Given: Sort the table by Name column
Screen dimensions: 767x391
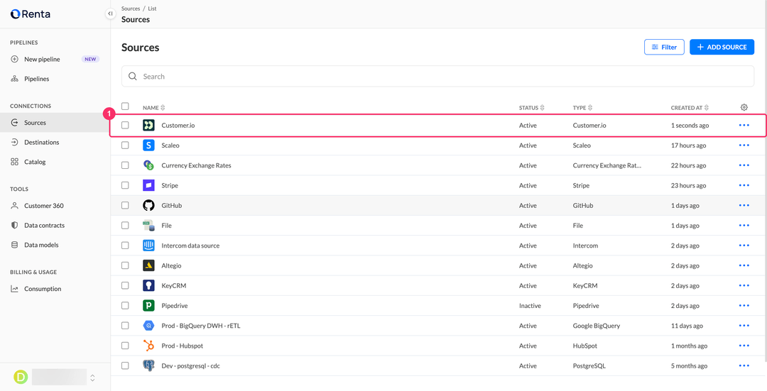Looking at the screenshot, I should pos(154,108).
